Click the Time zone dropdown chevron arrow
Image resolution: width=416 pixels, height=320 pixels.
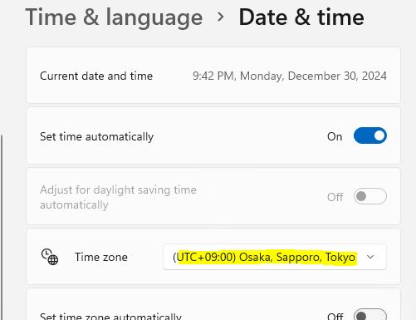pos(370,257)
